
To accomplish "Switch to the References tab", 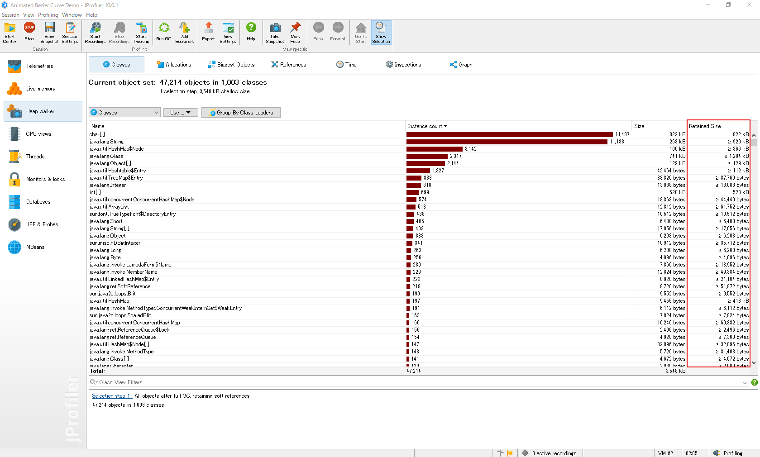I will tap(288, 65).
